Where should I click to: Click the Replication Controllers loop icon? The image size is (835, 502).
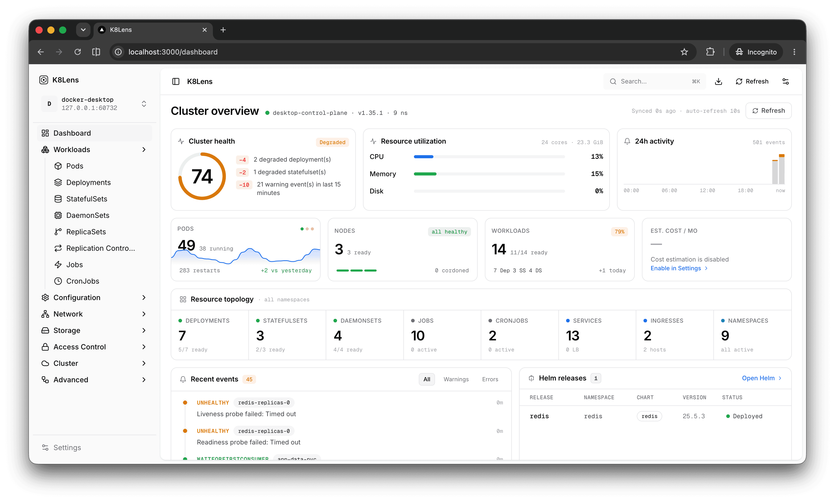click(58, 248)
